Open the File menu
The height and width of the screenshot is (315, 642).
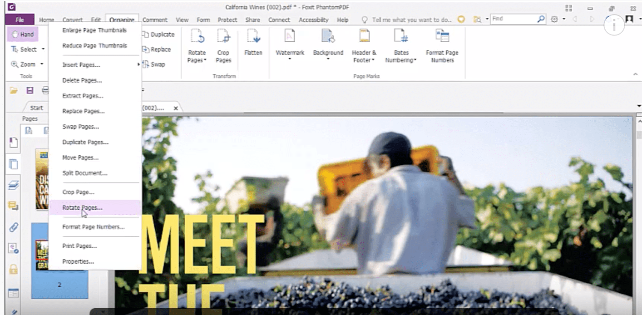click(20, 20)
